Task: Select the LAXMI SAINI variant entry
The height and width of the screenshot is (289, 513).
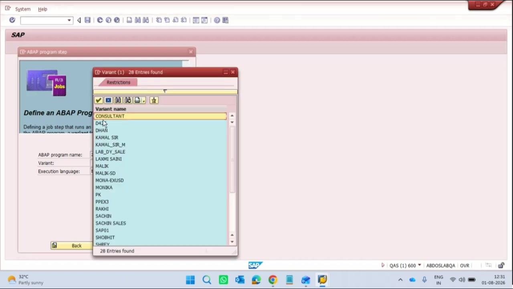Action: 161,159
